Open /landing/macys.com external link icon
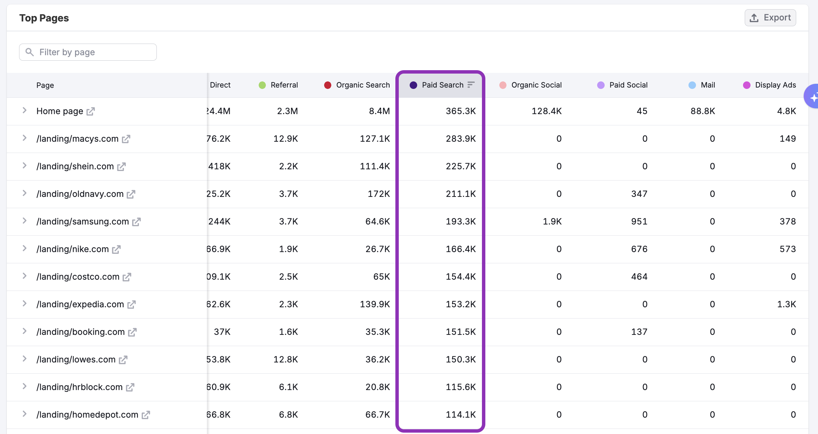Viewport: 818px width, 434px height. pyautogui.click(x=126, y=139)
